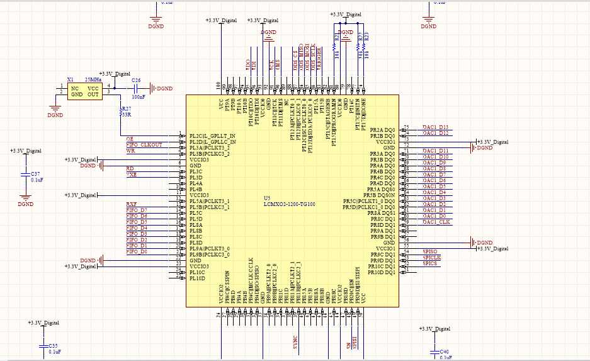Select the DGND ground symbol beside C26
The width and height of the screenshot is (590, 361).
pyautogui.click(x=161, y=88)
